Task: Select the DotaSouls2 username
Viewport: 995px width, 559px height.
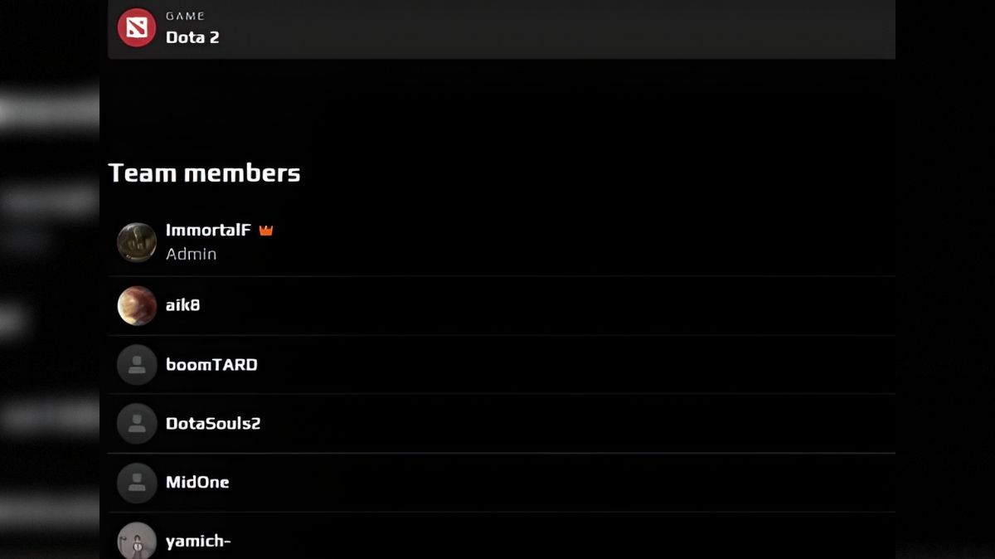Action: click(213, 423)
